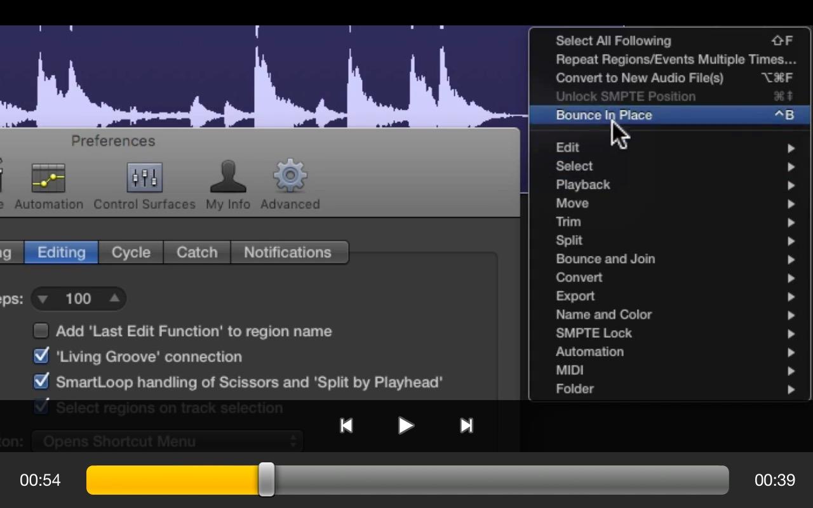Open the MIDI submenu
Viewport: 813px width, 508px height.
[x=670, y=370]
